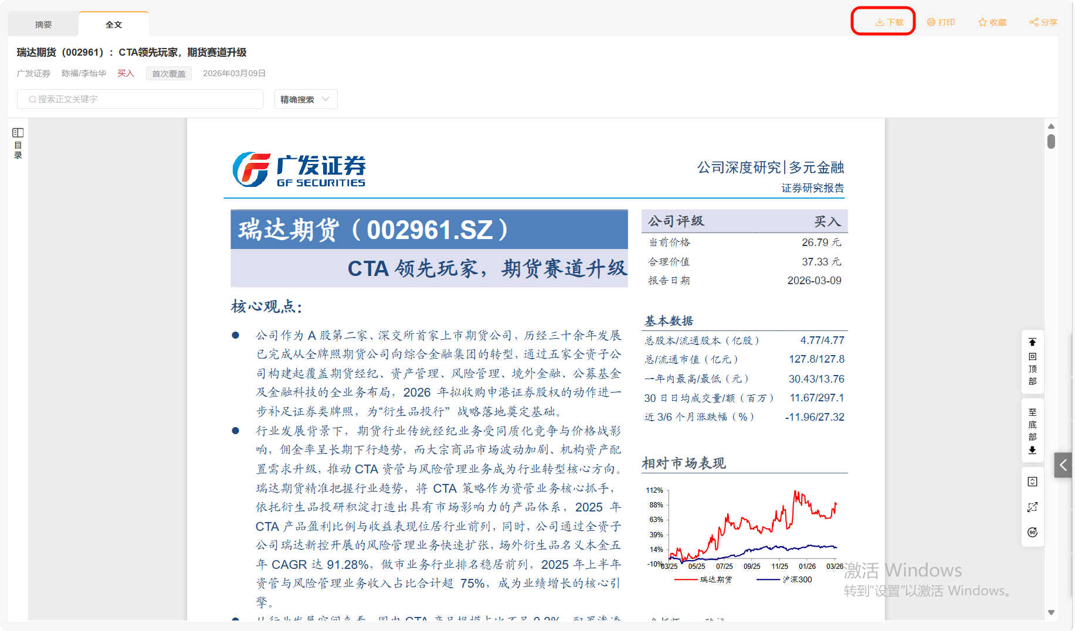Click the 核心观点 heading
Image resolution: width=1075 pixels, height=631 pixels.
267,306
